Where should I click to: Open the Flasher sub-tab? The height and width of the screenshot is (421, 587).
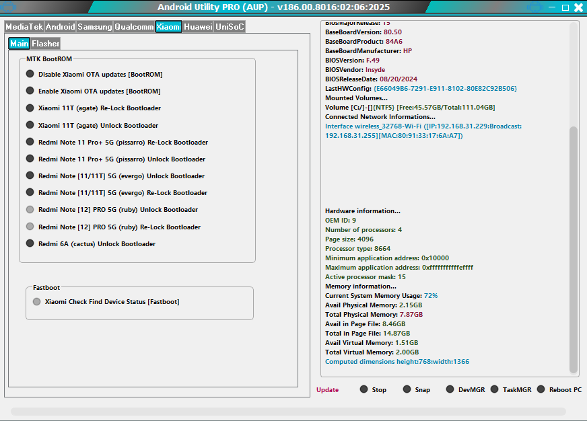(45, 43)
